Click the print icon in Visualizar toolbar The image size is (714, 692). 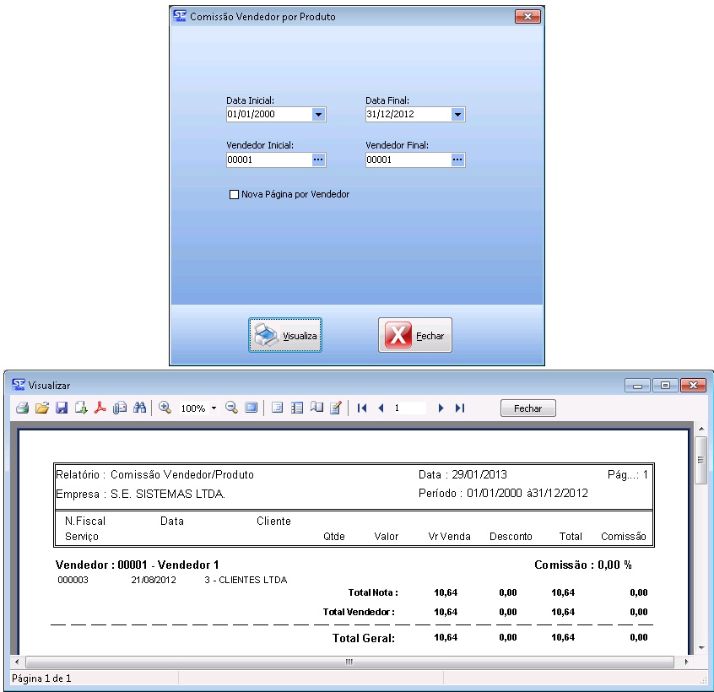pyautogui.click(x=22, y=408)
